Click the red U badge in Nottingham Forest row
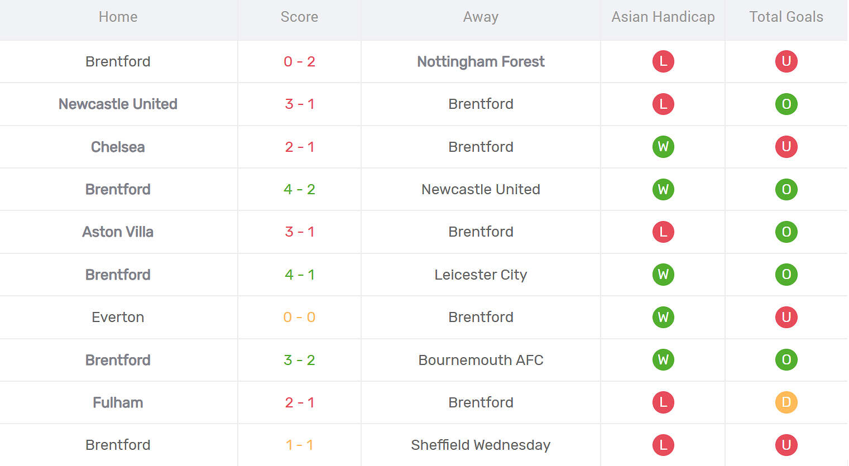The width and height of the screenshot is (849, 466). coord(786,61)
